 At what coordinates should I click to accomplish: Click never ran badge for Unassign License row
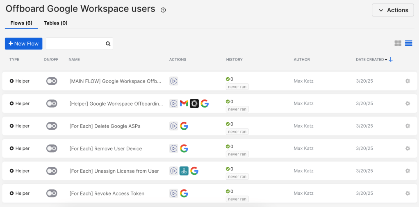pos(237,177)
